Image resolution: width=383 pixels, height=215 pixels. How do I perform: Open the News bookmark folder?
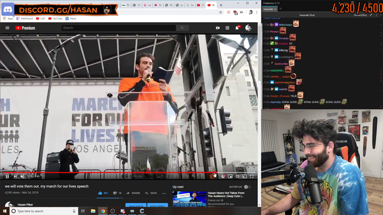pyautogui.click(x=71, y=19)
